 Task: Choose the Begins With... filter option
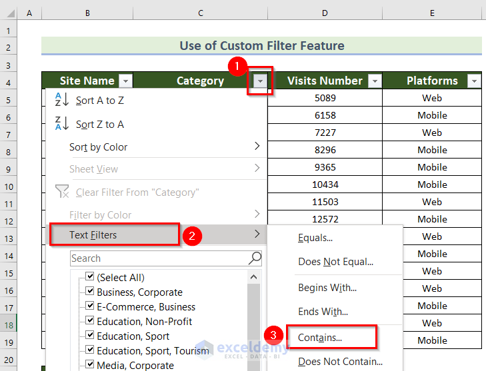(327, 288)
